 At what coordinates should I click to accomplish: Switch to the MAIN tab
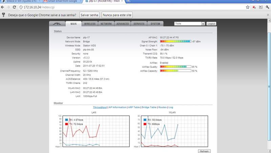pos(74,24)
